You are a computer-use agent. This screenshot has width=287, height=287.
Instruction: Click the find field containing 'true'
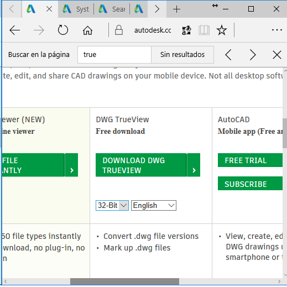coord(114,55)
